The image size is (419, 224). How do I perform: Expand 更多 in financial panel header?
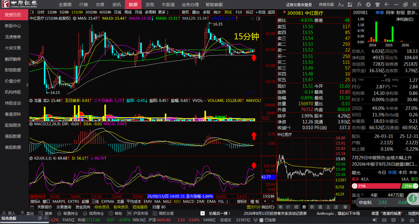click(412, 13)
